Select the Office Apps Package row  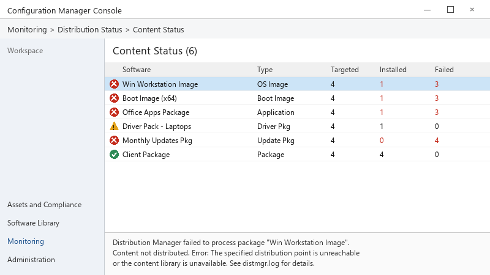(x=297, y=112)
